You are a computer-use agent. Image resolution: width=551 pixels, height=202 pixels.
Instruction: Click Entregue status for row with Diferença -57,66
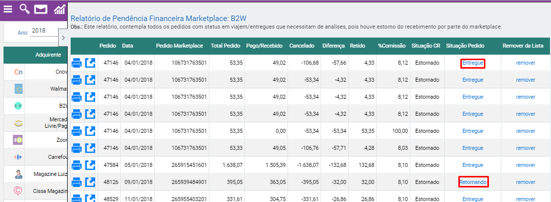click(x=473, y=63)
